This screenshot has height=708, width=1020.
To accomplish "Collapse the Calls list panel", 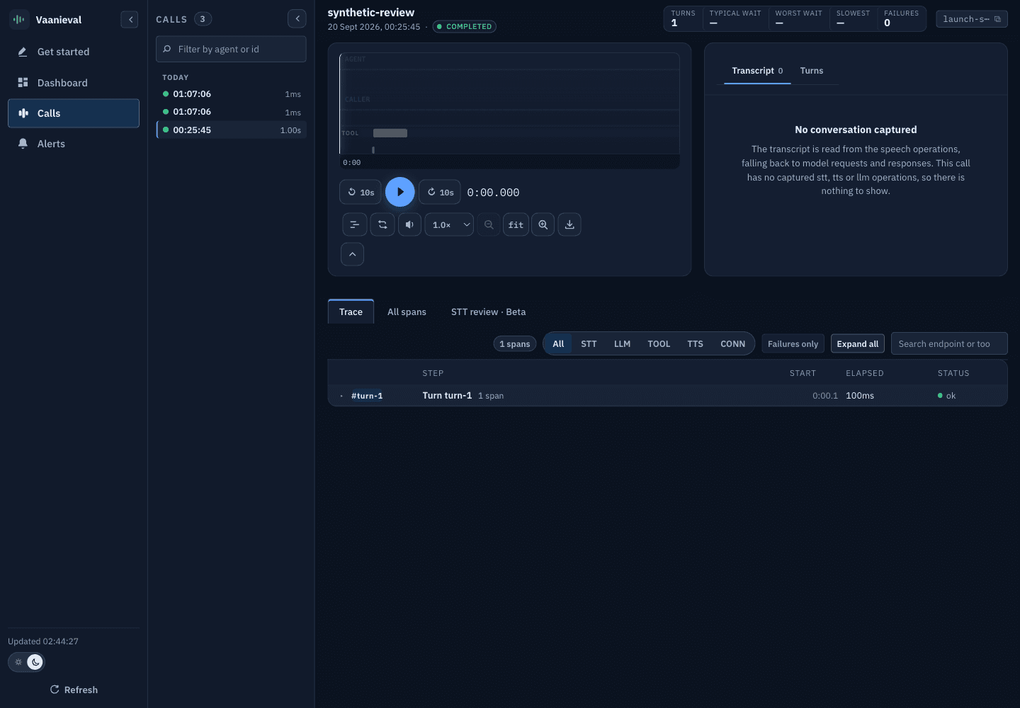I will tap(297, 19).
